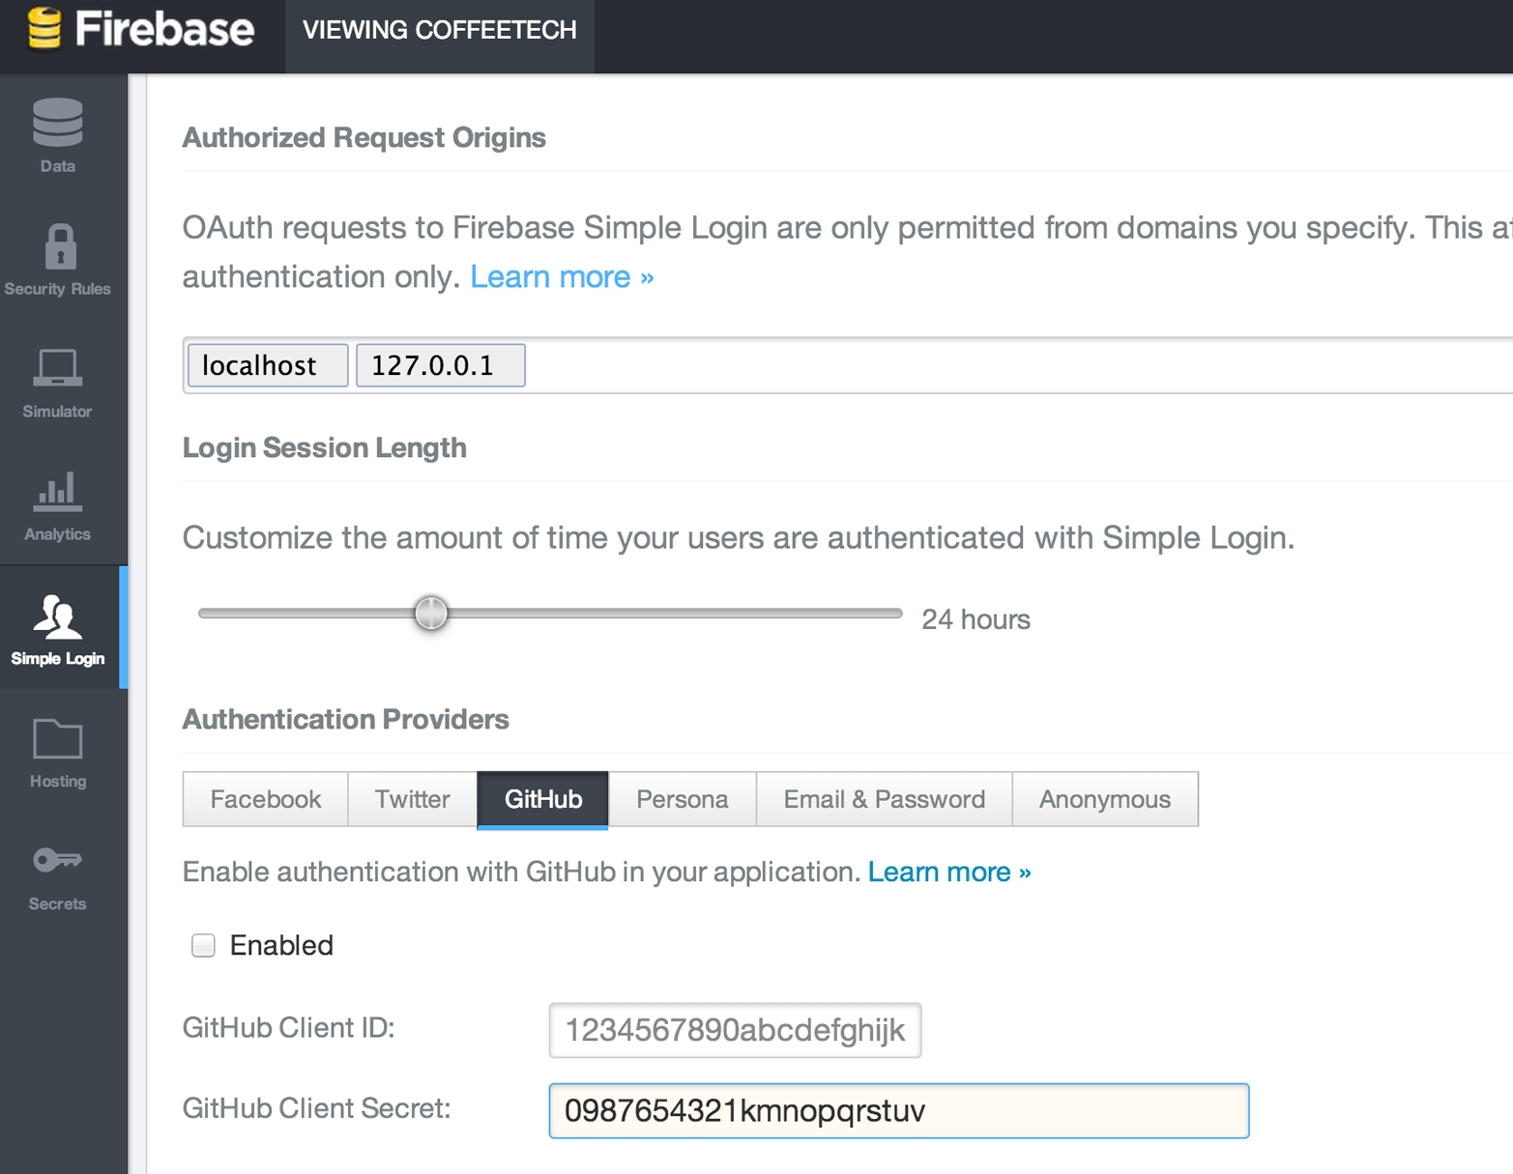Open the Simulator laptop icon
This screenshot has width=1513, height=1174.
pyautogui.click(x=57, y=369)
